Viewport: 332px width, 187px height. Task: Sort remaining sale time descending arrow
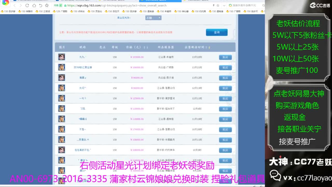pyautogui.click(x=209, y=47)
